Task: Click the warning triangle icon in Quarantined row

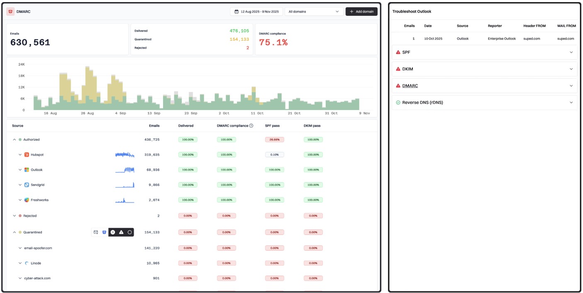Action: coord(121,232)
